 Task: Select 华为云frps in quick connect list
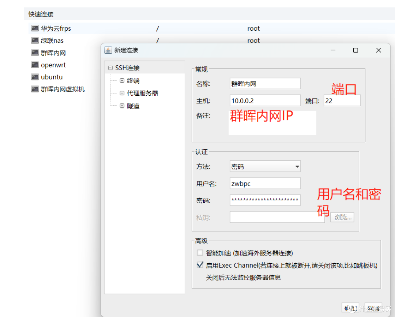pos(56,28)
